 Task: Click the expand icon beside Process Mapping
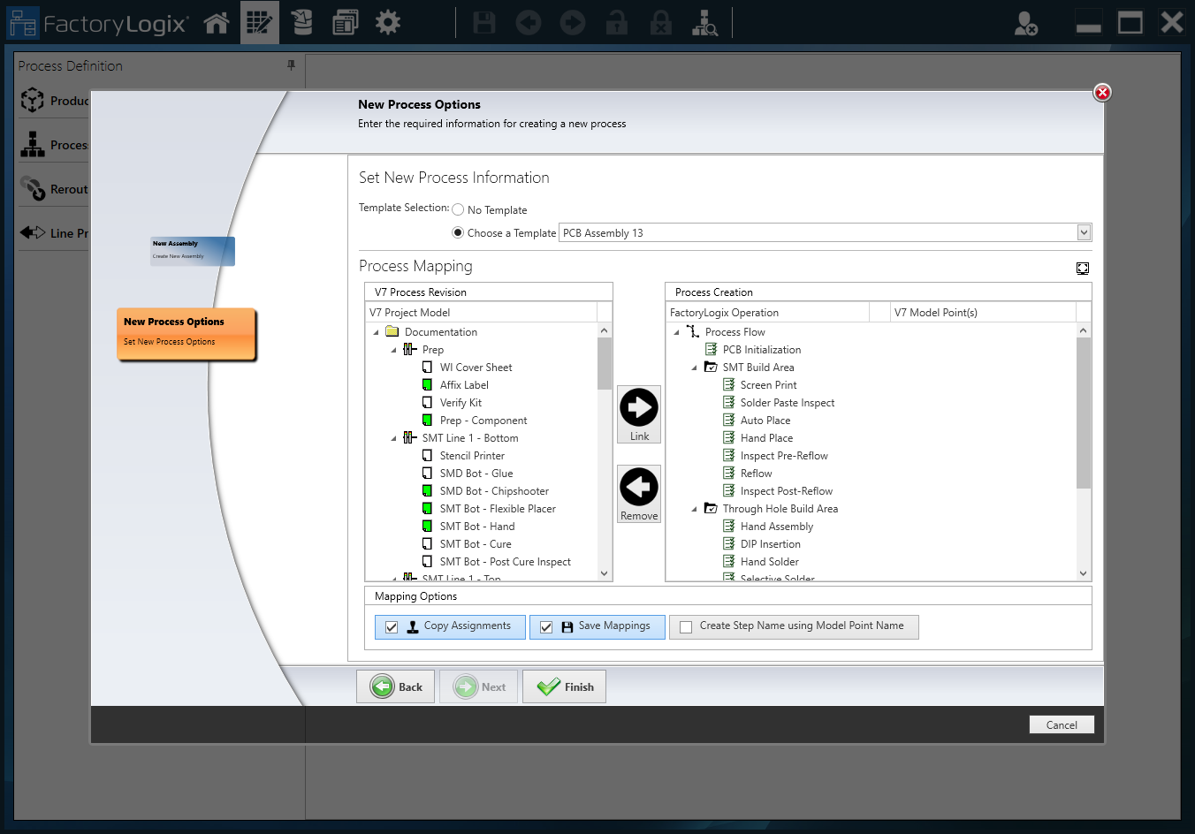pyautogui.click(x=1083, y=268)
